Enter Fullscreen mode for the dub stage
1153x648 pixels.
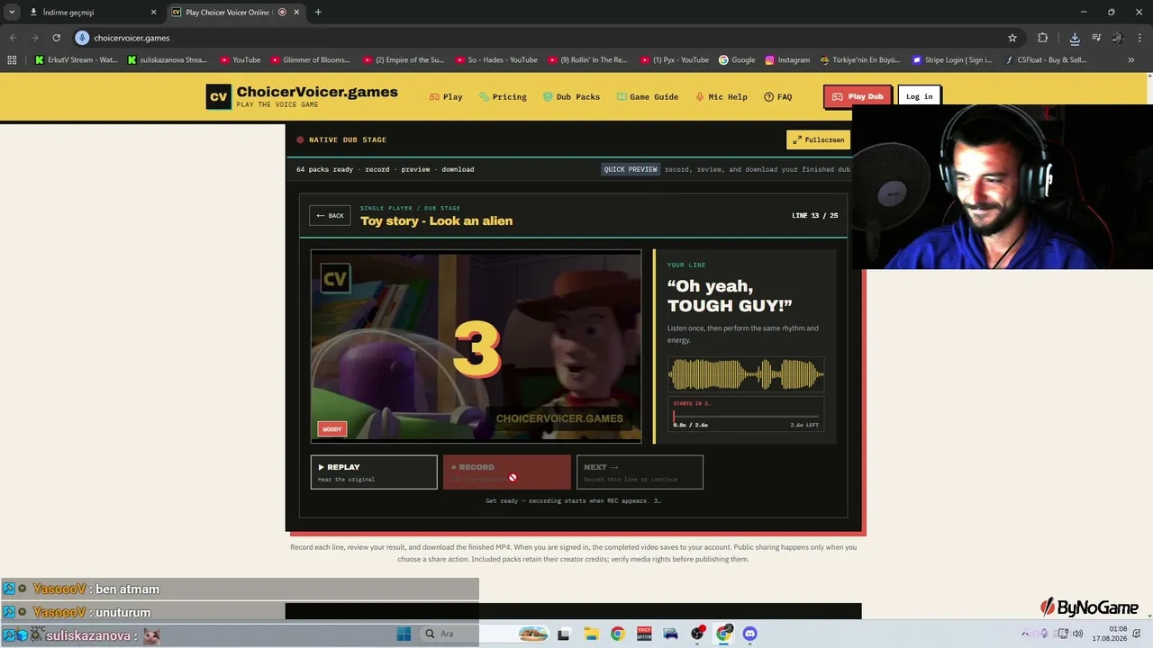tap(819, 139)
